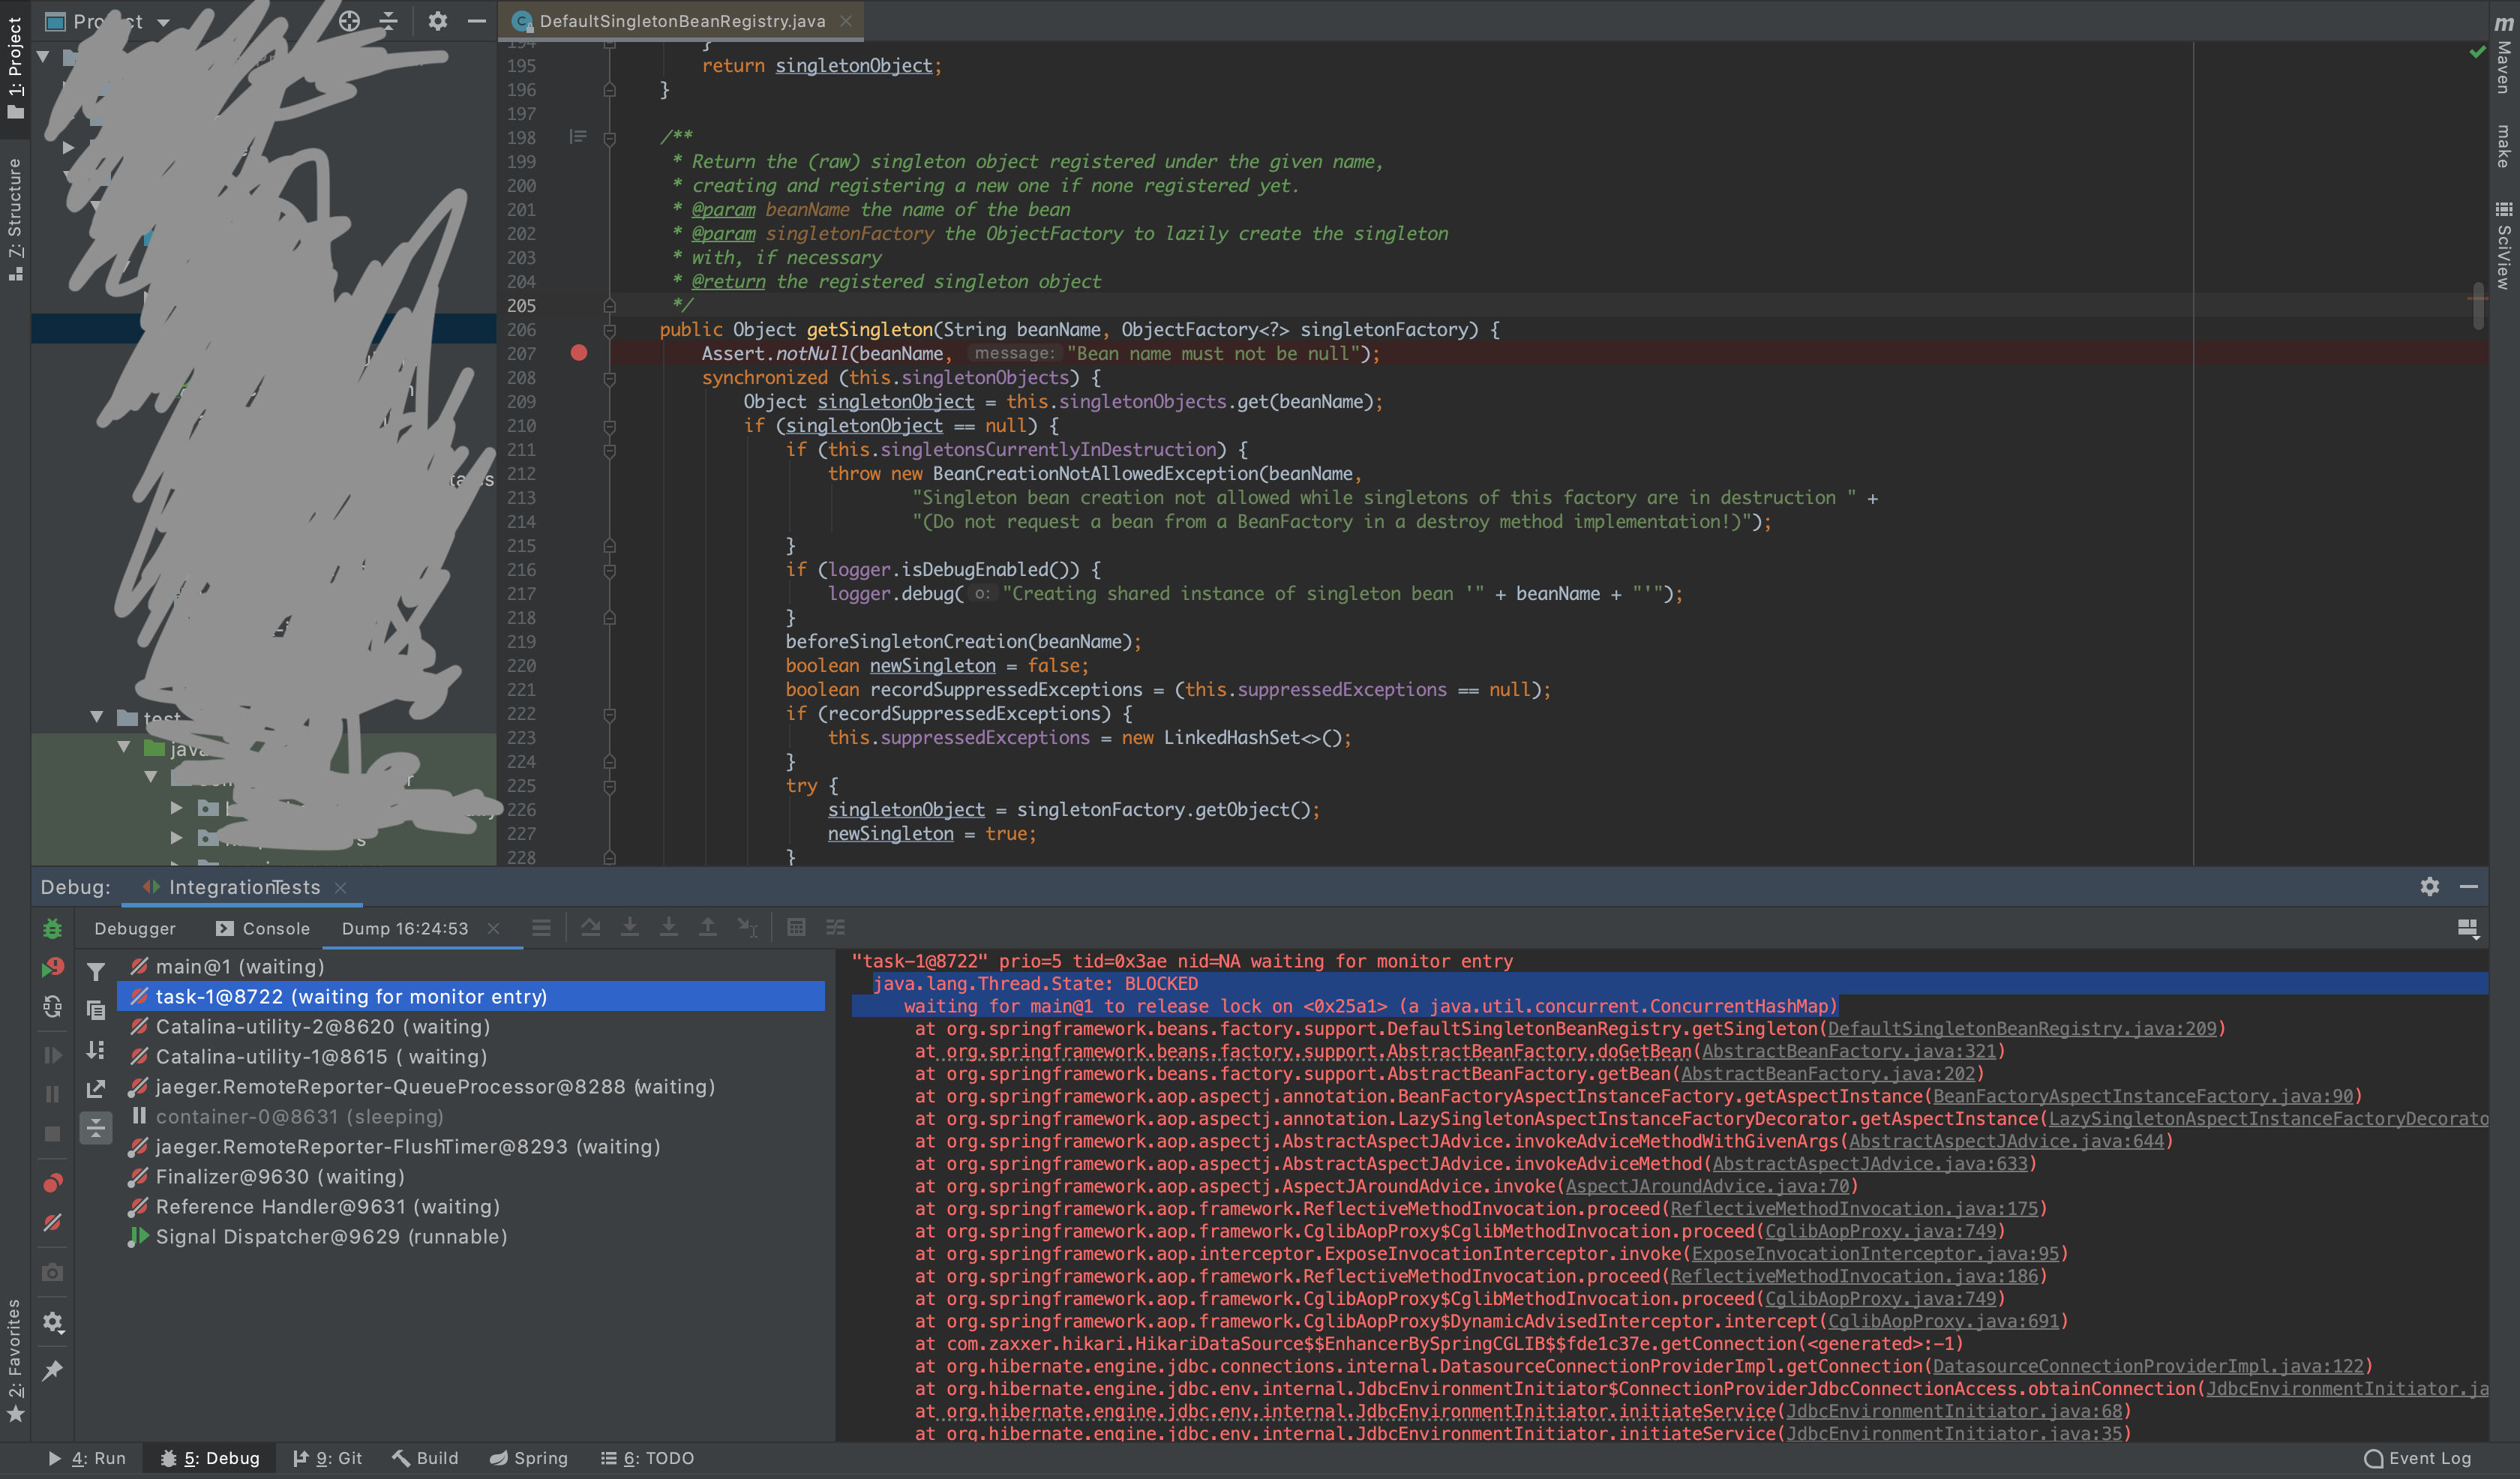Click Run to Cursor icon
The image size is (2520, 1479).
pyautogui.click(x=747, y=928)
